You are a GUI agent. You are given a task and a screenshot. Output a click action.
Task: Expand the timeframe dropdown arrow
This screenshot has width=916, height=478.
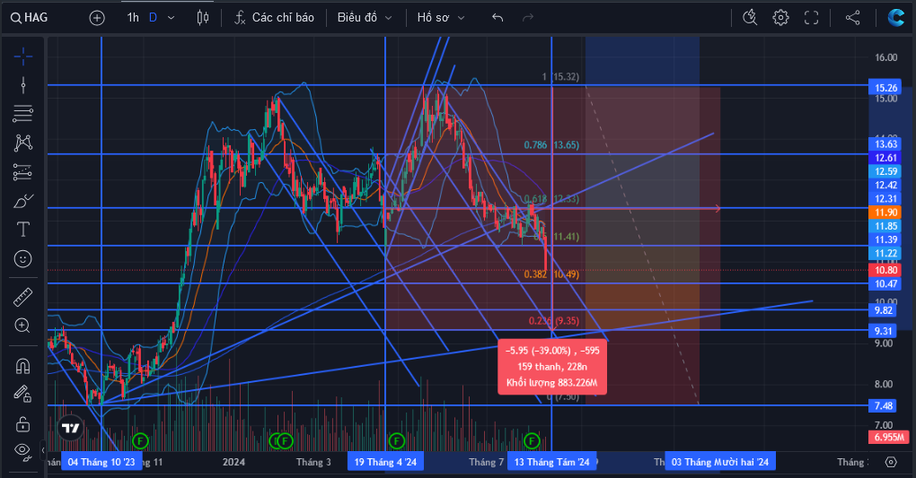pos(172,18)
